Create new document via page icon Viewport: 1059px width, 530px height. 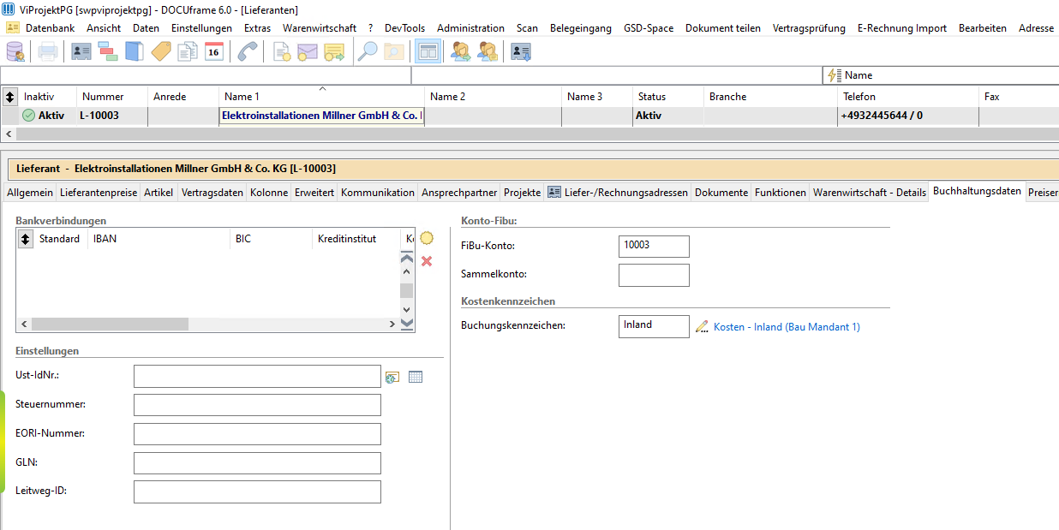(282, 51)
